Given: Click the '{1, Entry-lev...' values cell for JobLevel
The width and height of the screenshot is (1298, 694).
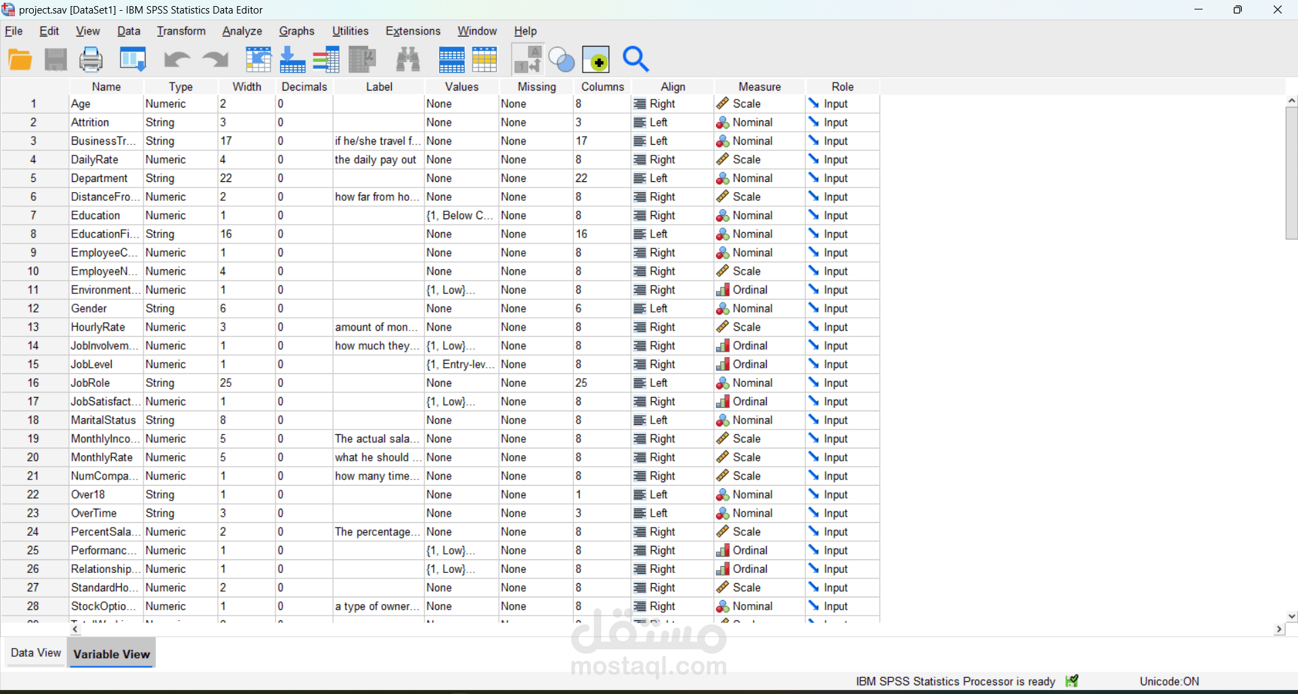Looking at the screenshot, I should (462, 364).
